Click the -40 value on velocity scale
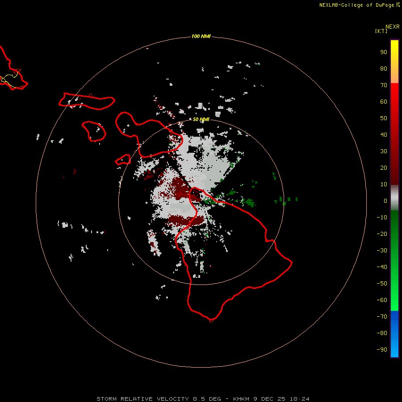402x402 pixels. click(x=382, y=267)
